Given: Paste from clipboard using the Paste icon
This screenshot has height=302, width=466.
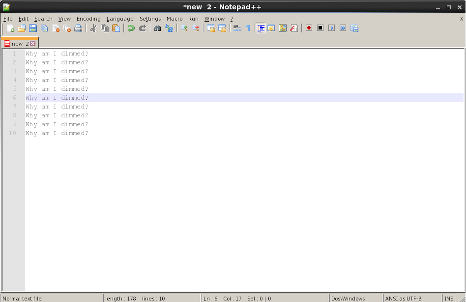Looking at the screenshot, I should tap(116, 28).
